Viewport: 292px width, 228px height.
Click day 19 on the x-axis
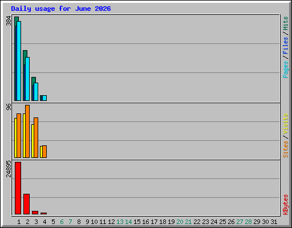tap(171, 222)
